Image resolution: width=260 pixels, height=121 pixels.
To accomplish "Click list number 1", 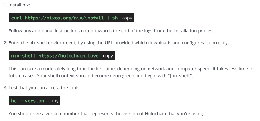I will click(6, 5).
